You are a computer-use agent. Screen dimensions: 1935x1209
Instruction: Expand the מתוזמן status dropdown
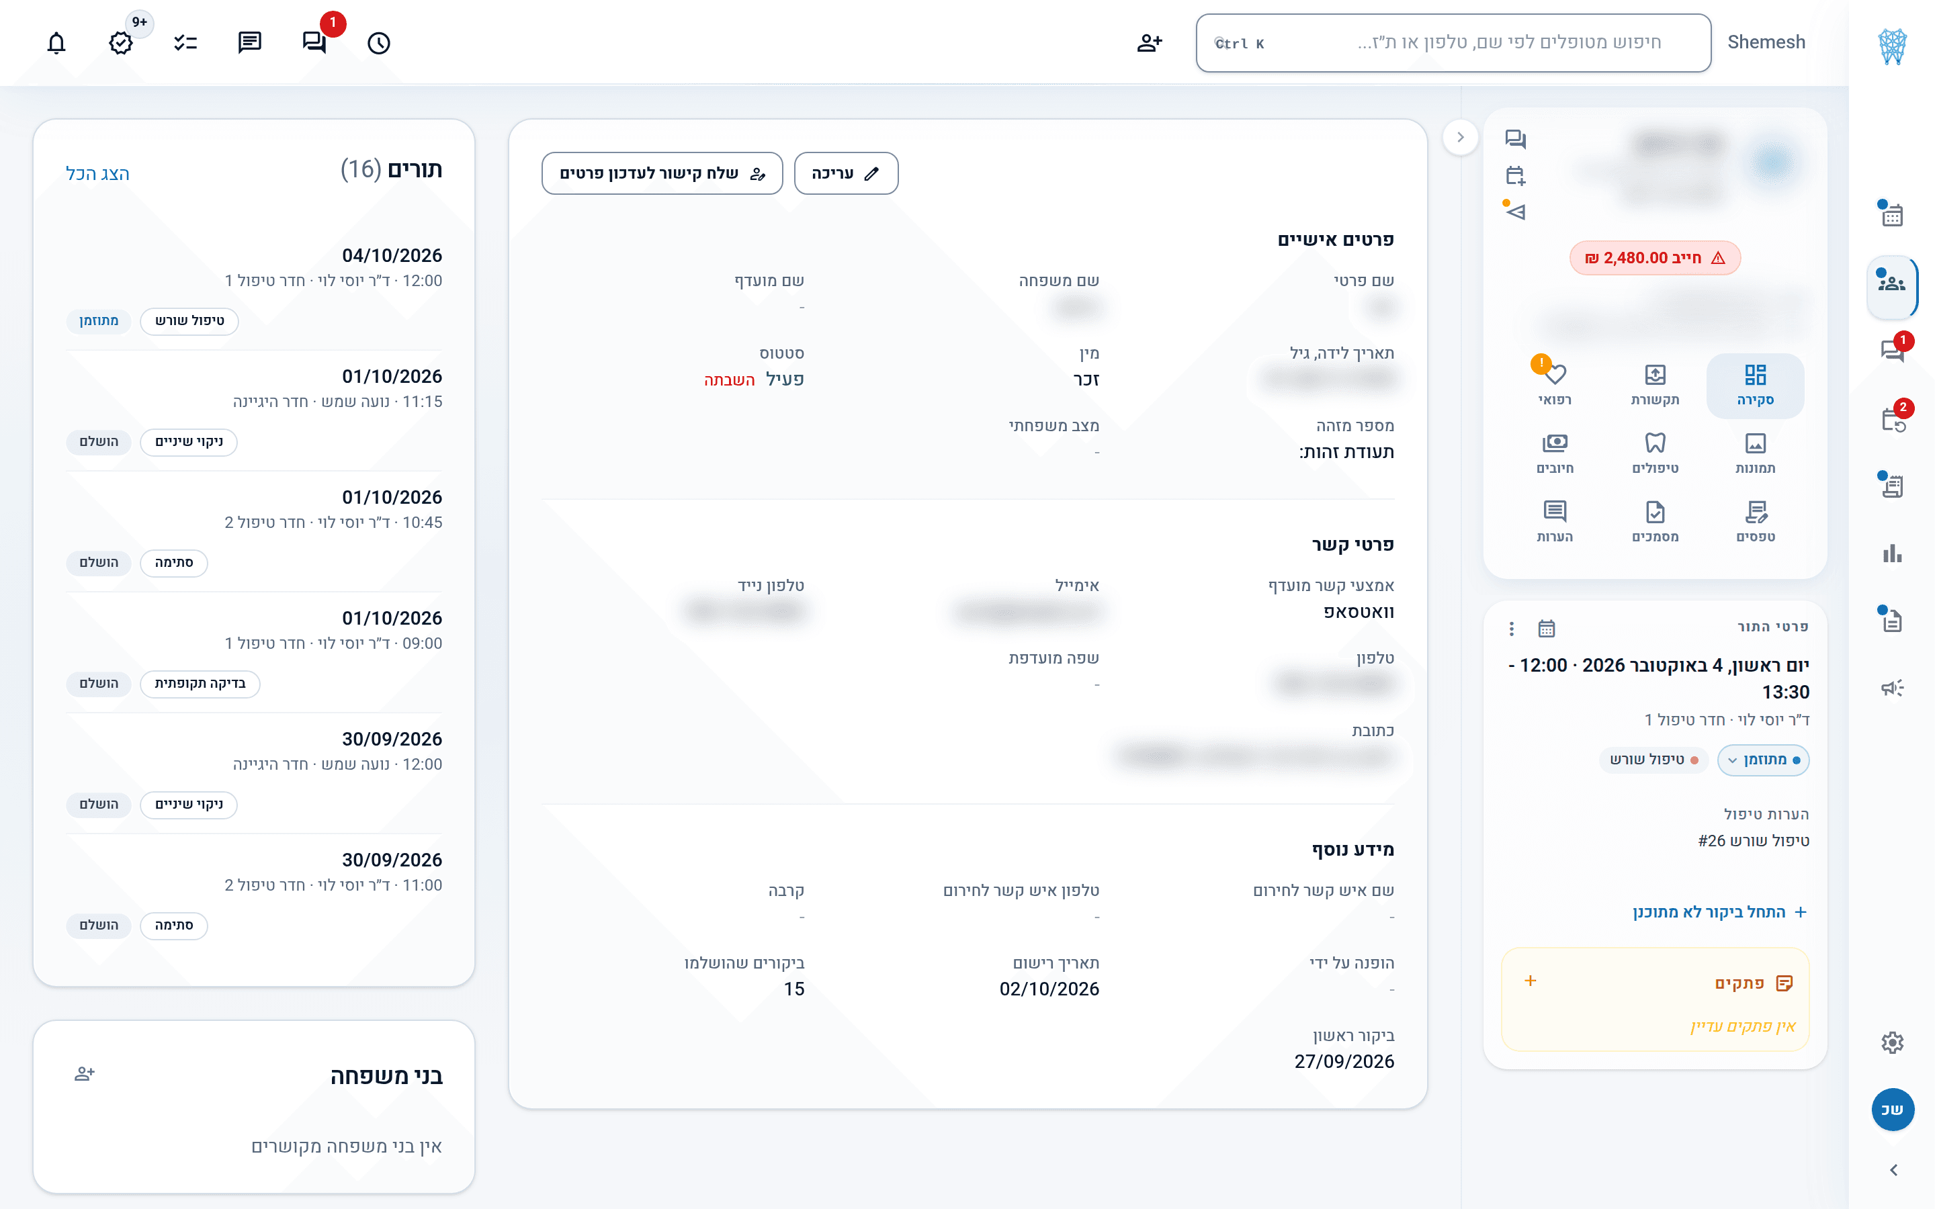click(1763, 760)
